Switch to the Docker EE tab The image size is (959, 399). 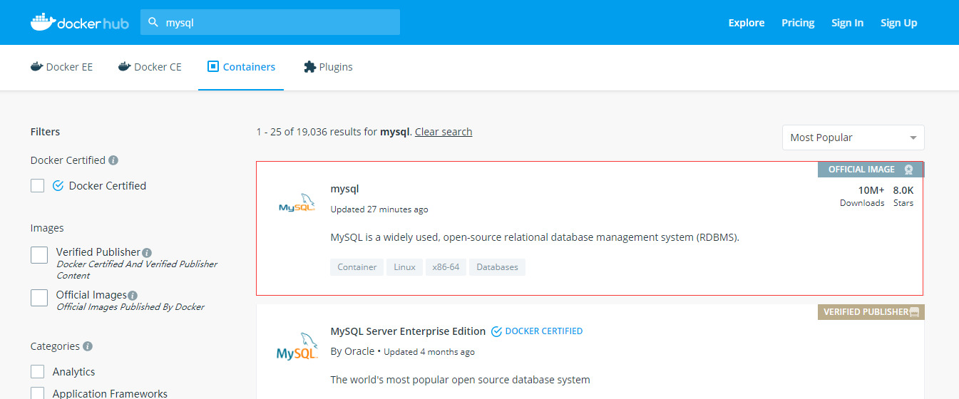[61, 67]
